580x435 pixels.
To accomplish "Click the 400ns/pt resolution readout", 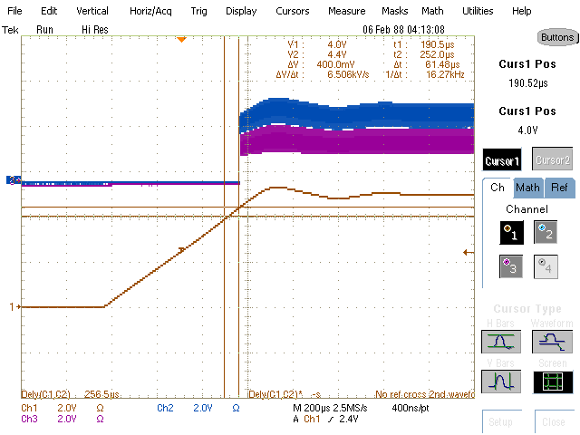I will coord(411,408).
